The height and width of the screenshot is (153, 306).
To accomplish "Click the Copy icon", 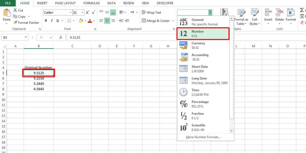I will pyautogui.click(x=15, y=16).
